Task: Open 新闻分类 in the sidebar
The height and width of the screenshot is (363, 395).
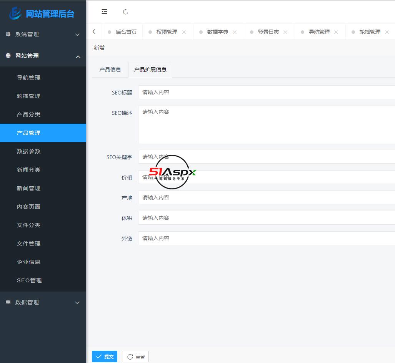Action: (x=43, y=170)
